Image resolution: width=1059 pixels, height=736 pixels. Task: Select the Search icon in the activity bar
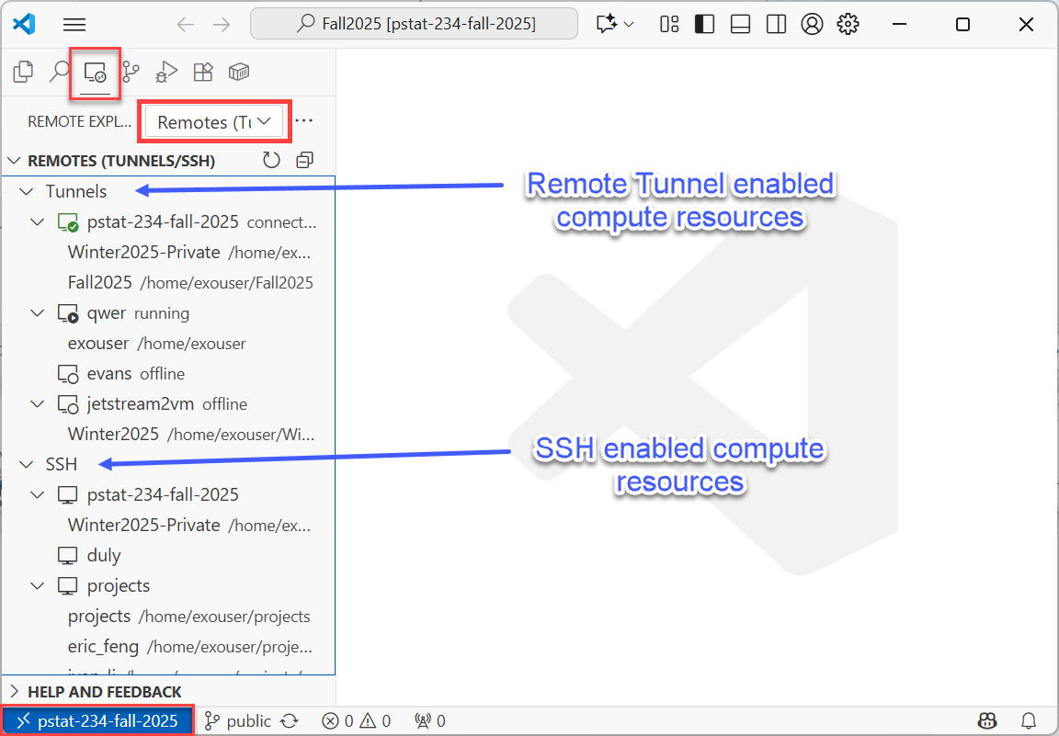(x=59, y=71)
